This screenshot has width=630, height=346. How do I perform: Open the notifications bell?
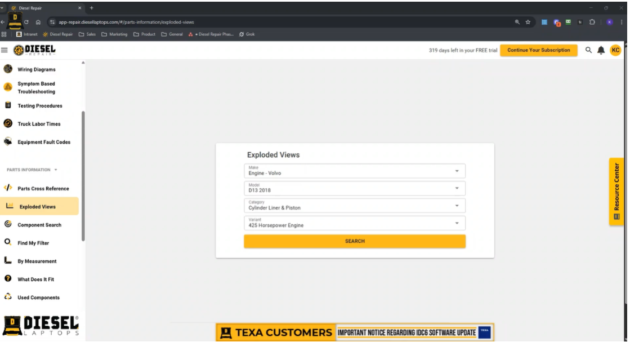click(x=601, y=50)
